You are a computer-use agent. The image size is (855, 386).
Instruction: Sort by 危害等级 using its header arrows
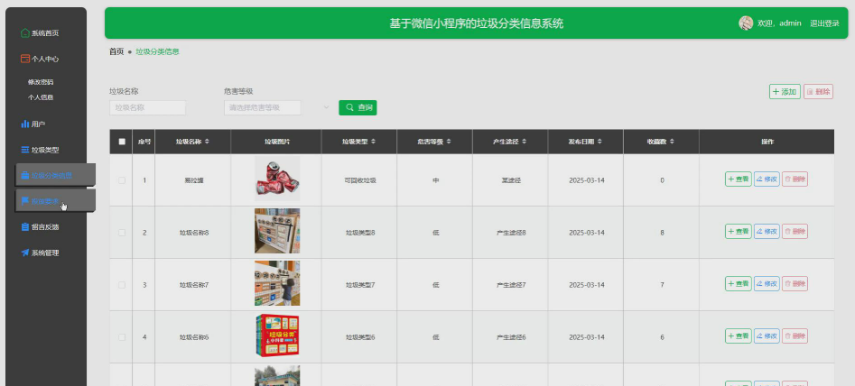click(x=449, y=142)
